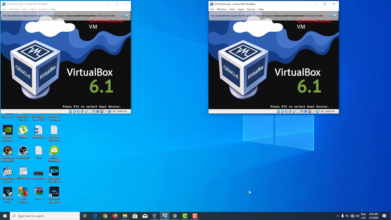Open the hard disk activity indicator in DCB window

coord(278,111)
